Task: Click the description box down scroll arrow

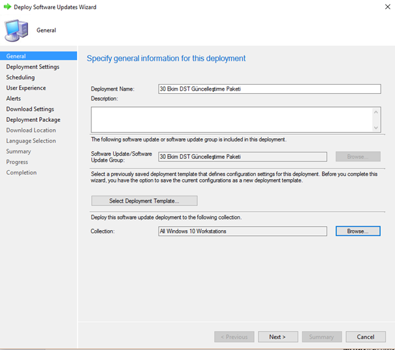Action: click(375, 128)
